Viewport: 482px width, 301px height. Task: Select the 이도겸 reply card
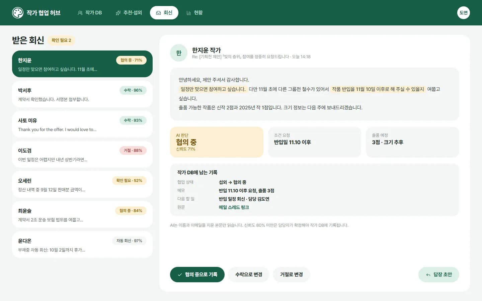click(x=82, y=154)
